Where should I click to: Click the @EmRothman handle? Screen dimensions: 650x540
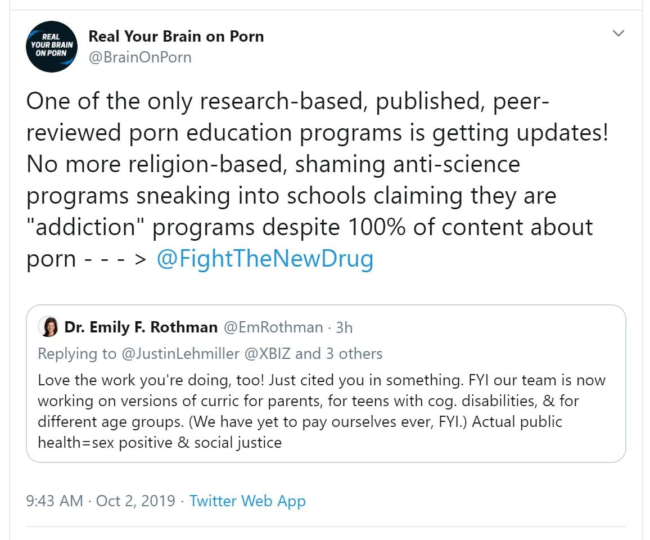273,327
